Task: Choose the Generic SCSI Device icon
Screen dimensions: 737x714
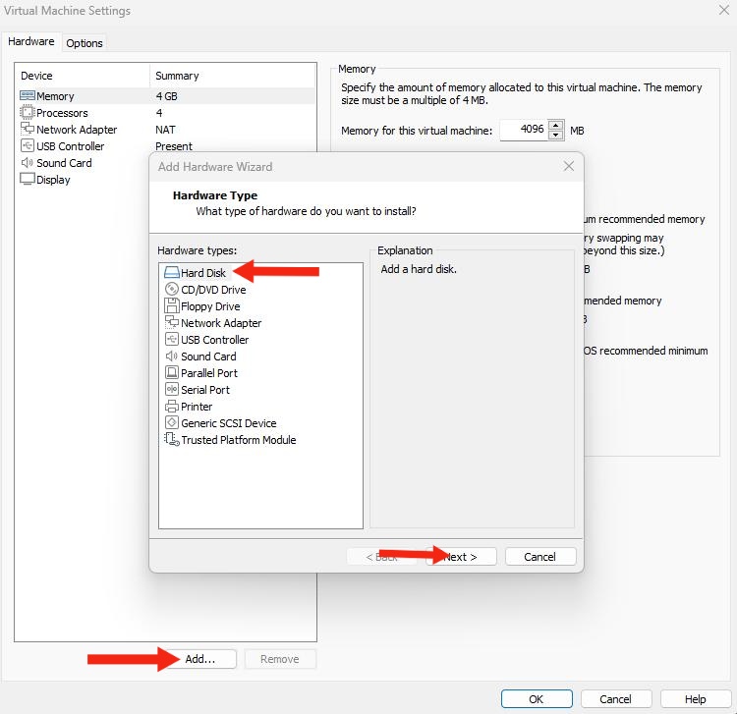Action: (x=172, y=423)
